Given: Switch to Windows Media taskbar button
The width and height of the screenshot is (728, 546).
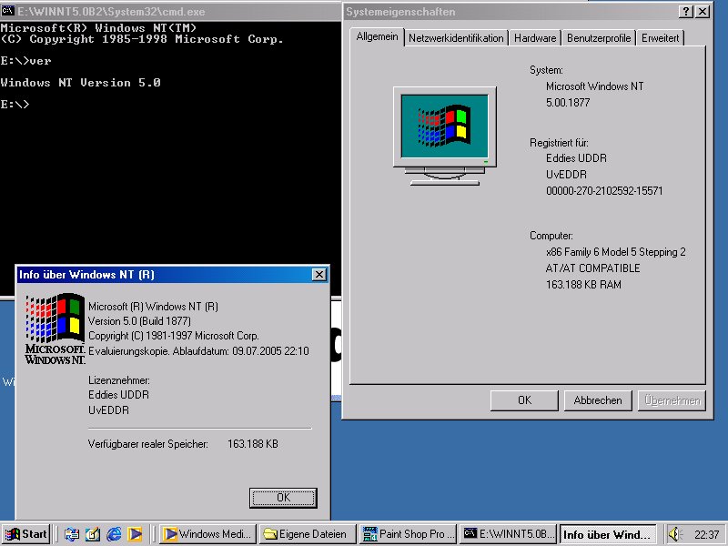Looking at the screenshot, I should (x=207, y=534).
